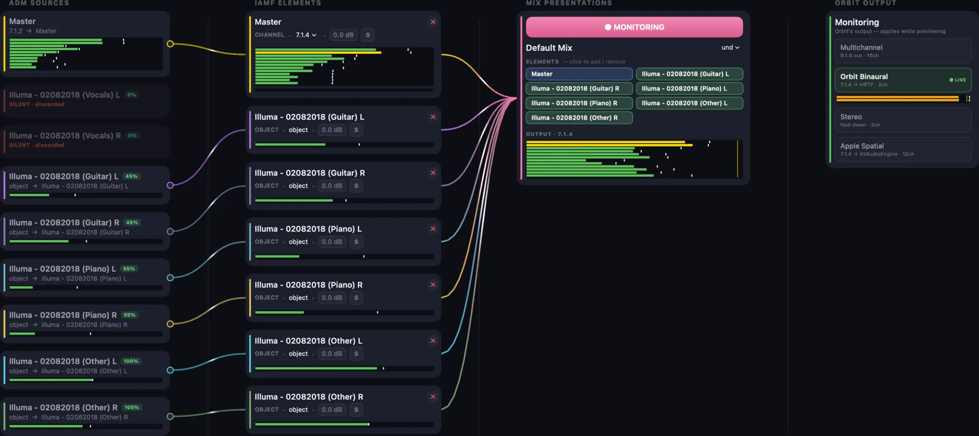Solo the Illuma (Other) L element
The width and height of the screenshot is (979, 436).
pos(356,354)
